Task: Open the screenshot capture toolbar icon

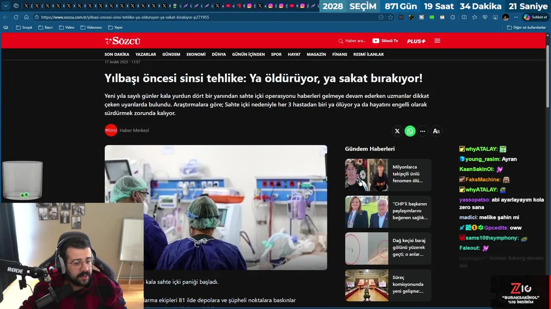Action: click(495, 17)
